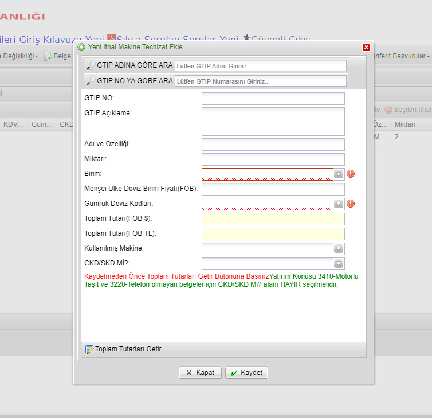Click the Miktarı input field
432x418 pixels.
point(273,159)
